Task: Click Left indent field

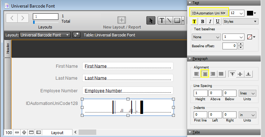Action: click(x=215, y=115)
